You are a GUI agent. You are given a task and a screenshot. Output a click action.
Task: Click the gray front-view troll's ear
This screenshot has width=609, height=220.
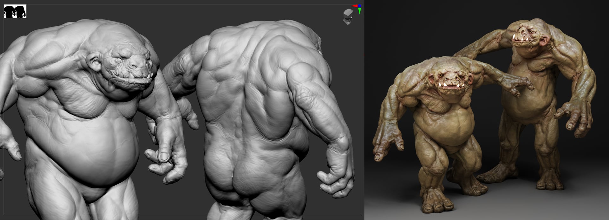(93, 61)
